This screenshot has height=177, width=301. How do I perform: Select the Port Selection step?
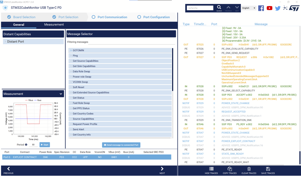(x=65, y=17)
